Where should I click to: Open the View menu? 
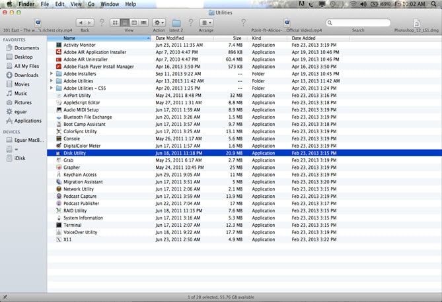tap(76, 4)
